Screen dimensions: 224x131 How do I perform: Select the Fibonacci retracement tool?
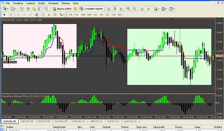pos(43,15)
